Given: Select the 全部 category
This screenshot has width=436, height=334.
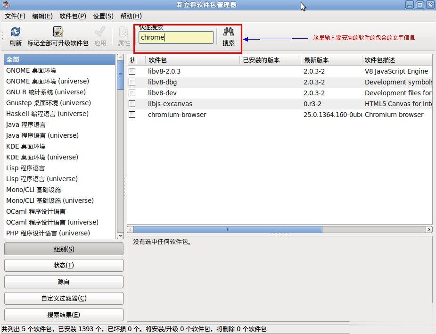Looking at the screenshot, I should coord(59,59).
